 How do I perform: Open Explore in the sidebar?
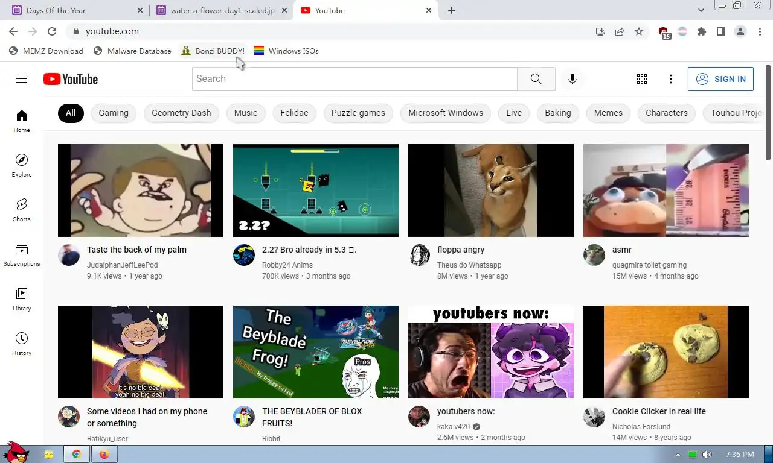22,165
